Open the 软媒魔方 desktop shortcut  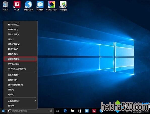40,6
